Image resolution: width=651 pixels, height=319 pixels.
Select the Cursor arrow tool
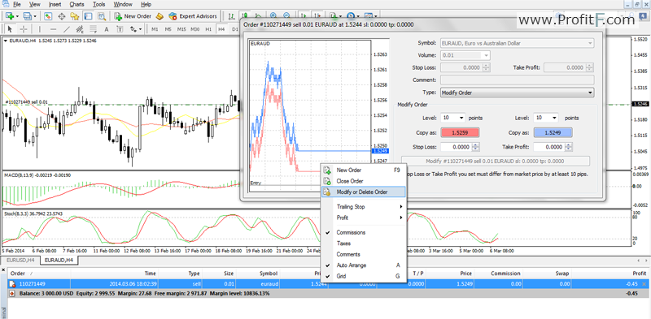(x=10, y=29)
